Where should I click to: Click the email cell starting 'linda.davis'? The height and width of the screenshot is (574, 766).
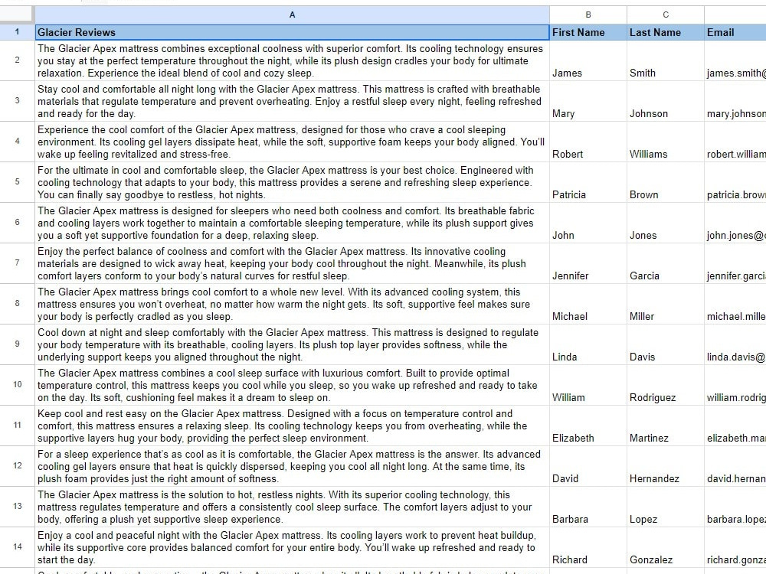735,344
